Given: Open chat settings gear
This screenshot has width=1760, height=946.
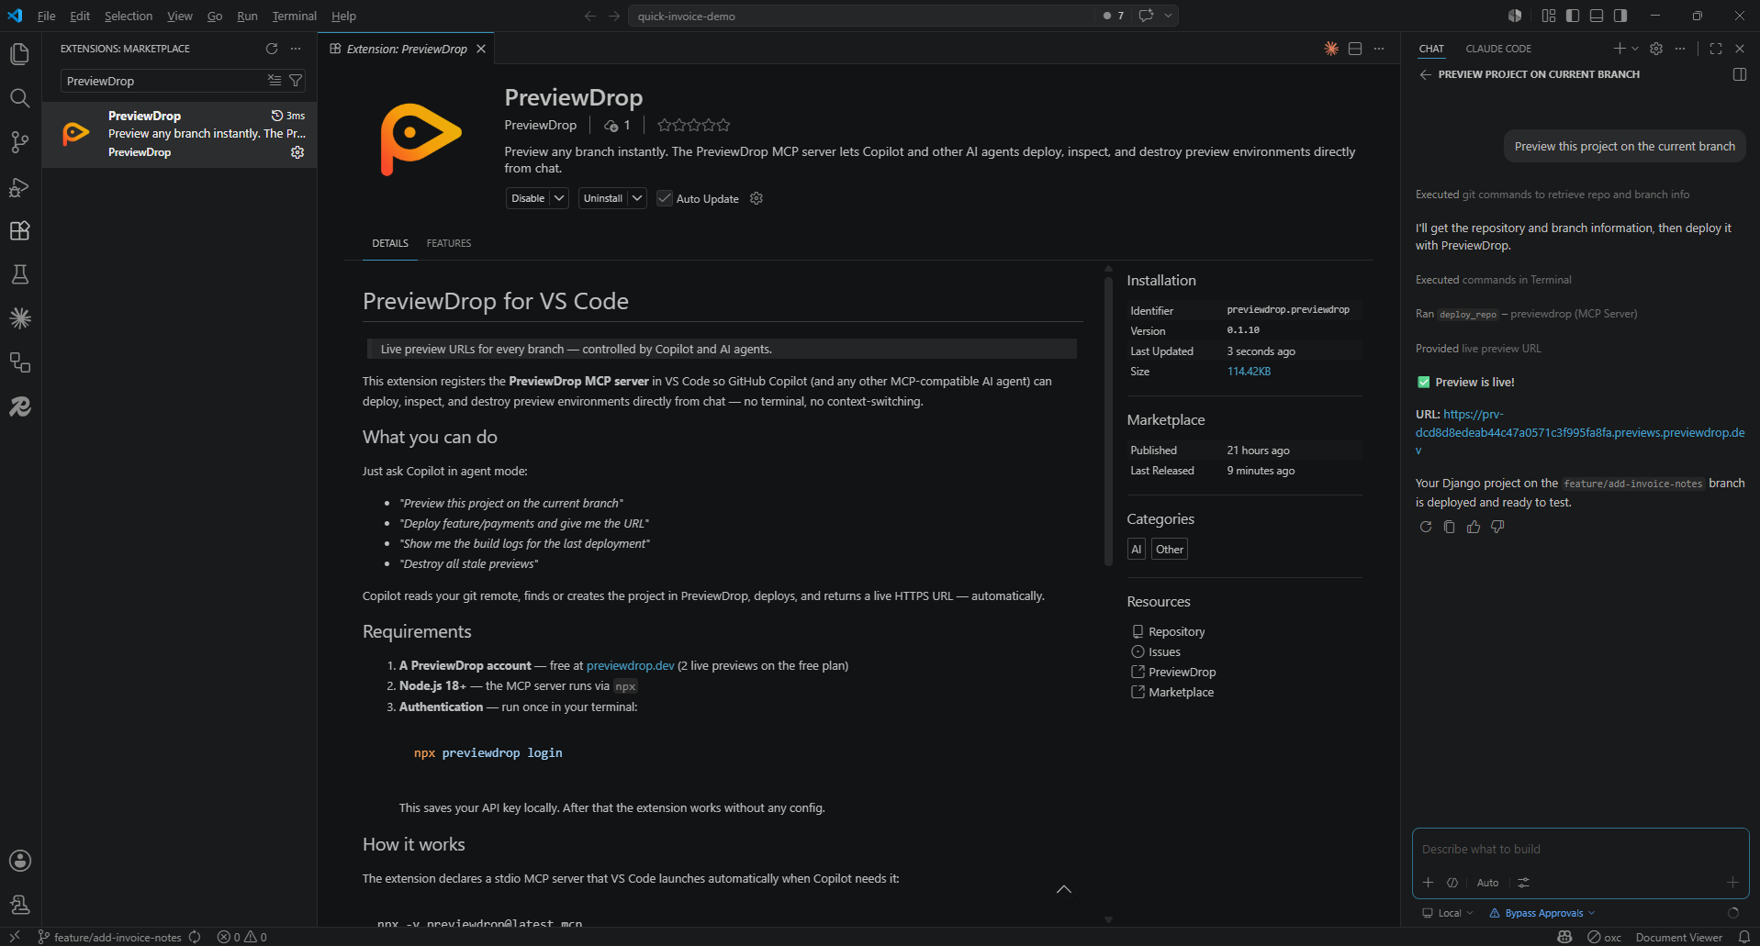Looking at the screenshot, I should tap(1656, 49).
